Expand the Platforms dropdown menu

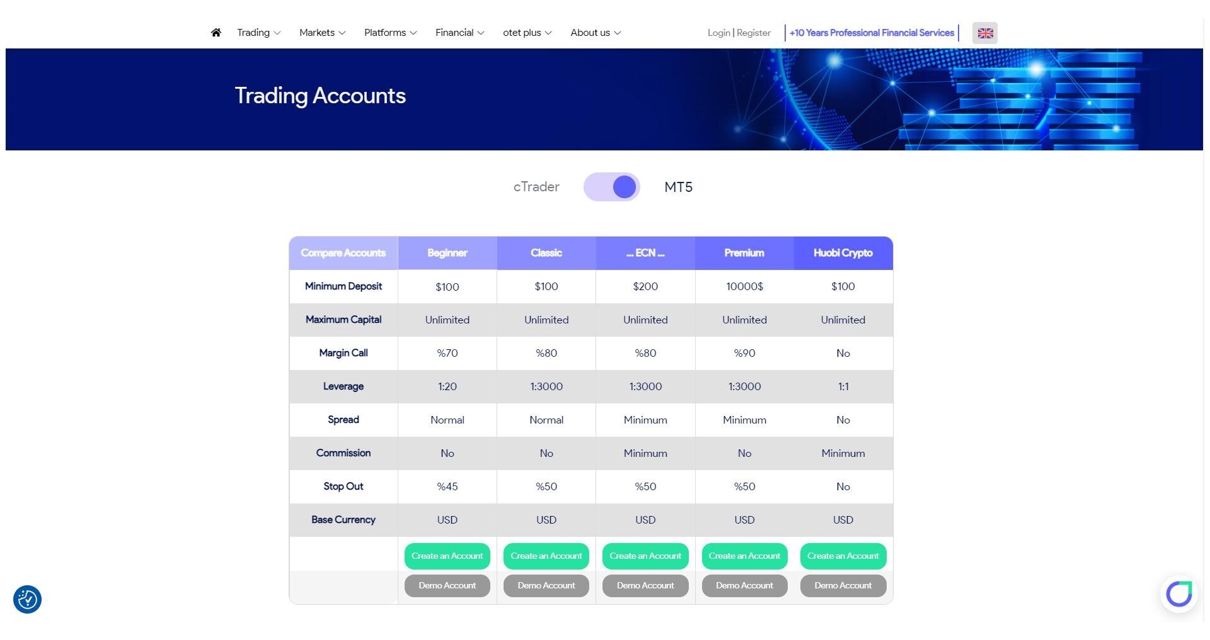[x=390, y=33]
